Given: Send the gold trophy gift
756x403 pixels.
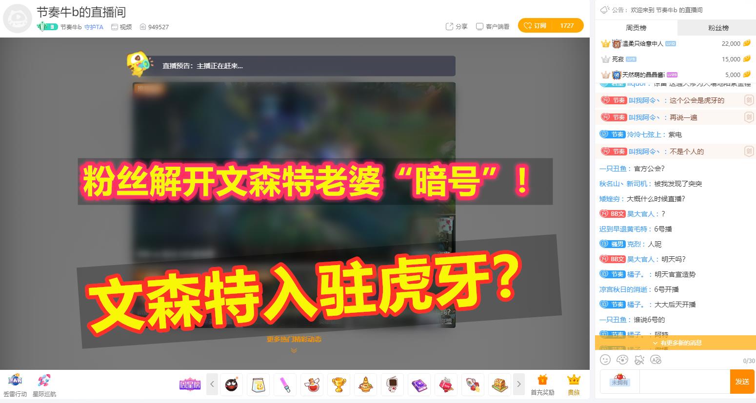Looking at the screenshot, I should coord(338,384).
